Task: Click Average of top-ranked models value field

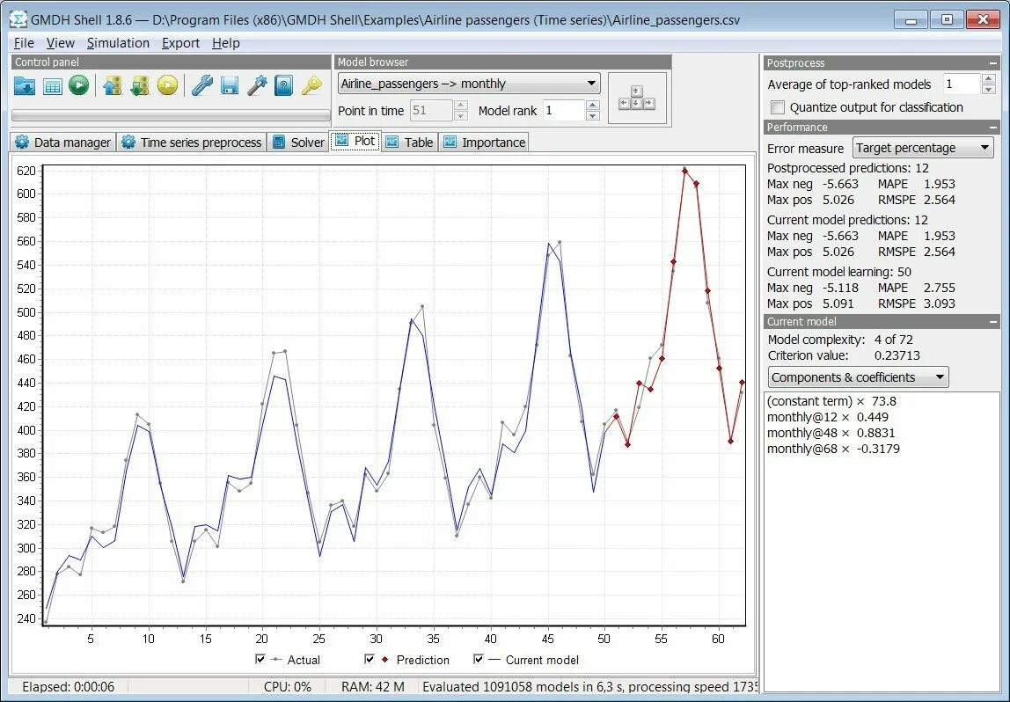Action: click(962, 84)
